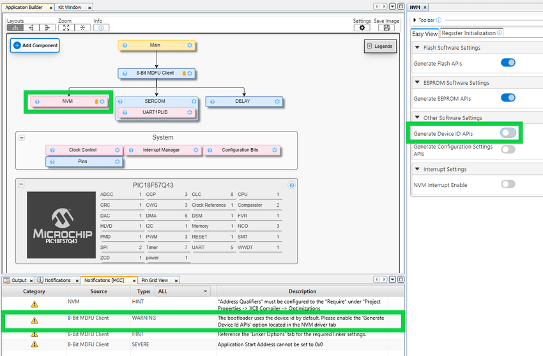This screenshot has height=356, width=543.
Task: Click the Add Component button
Action: [x=35, y=45]
